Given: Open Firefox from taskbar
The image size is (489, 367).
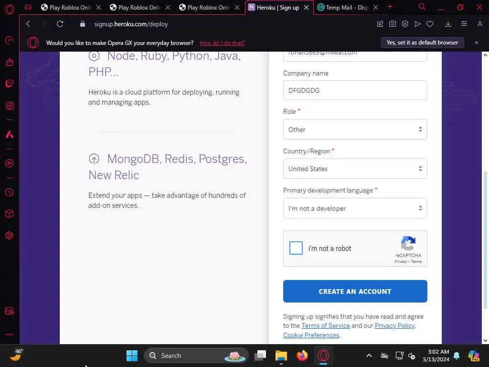Looking at the screenshot, I should (302, 356).
